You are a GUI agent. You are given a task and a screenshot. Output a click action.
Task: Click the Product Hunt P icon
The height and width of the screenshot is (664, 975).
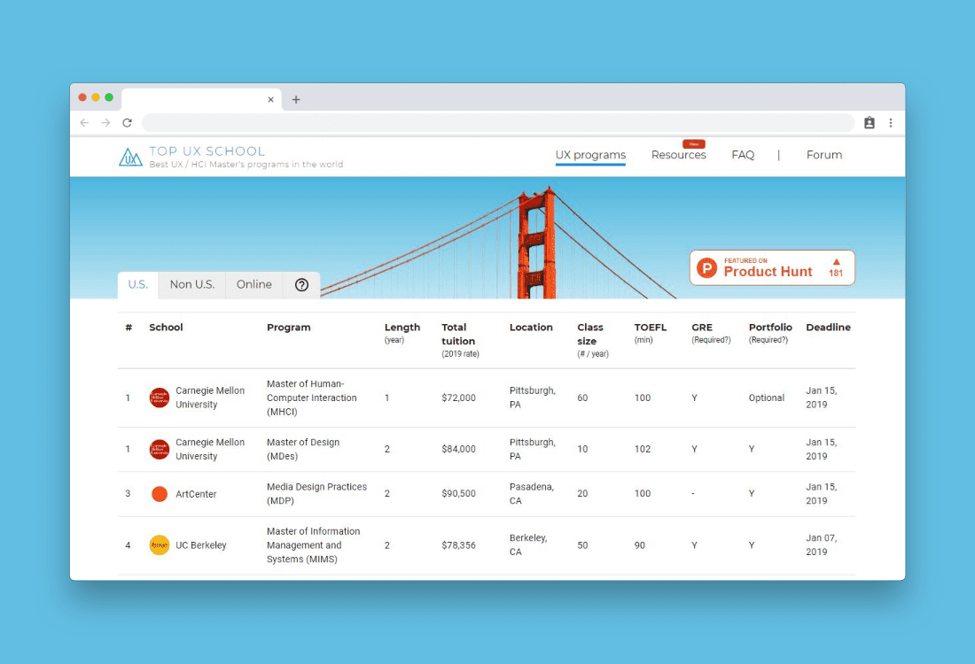coord(706,267)
